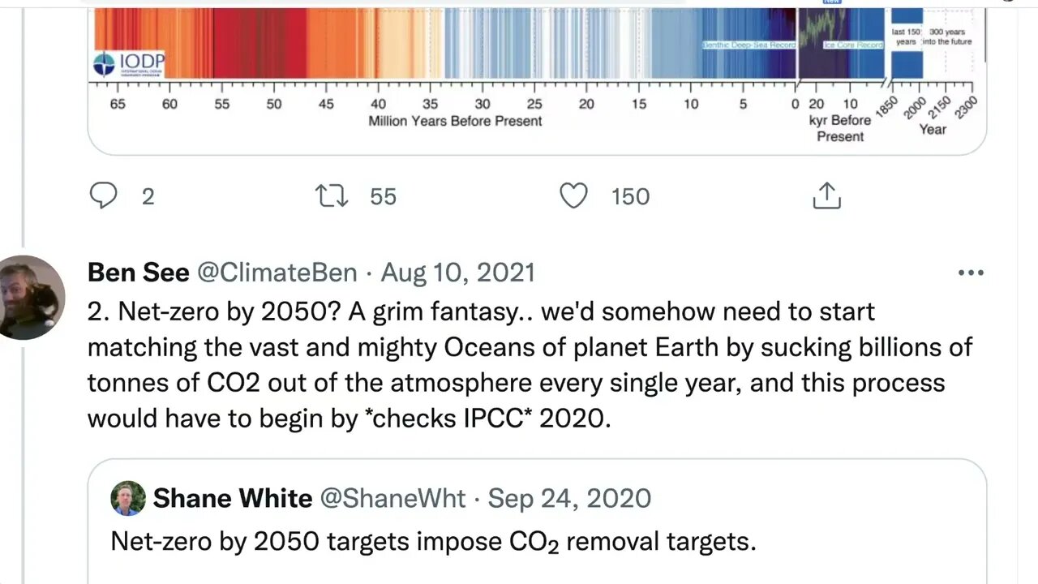Open the @ClimateBen handle link
This screenshot has width=1038, height=584.
point(277,273)
